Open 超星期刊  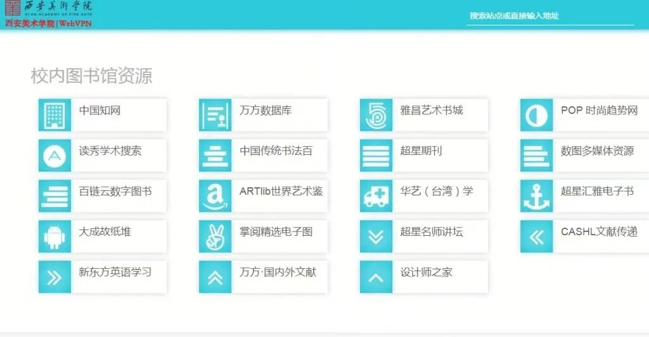point(421,150)
